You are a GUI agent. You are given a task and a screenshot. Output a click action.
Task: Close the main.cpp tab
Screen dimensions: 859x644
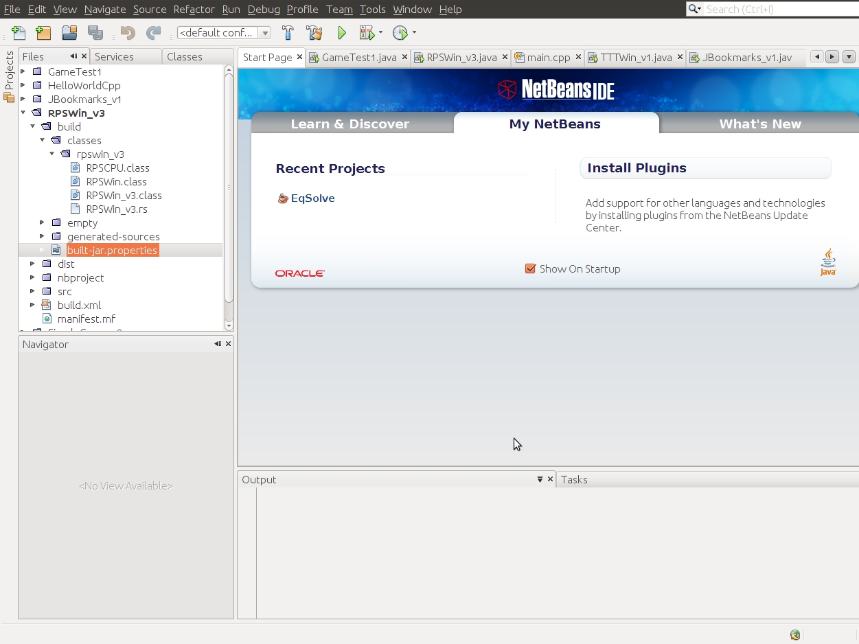(x=579, y=57)
